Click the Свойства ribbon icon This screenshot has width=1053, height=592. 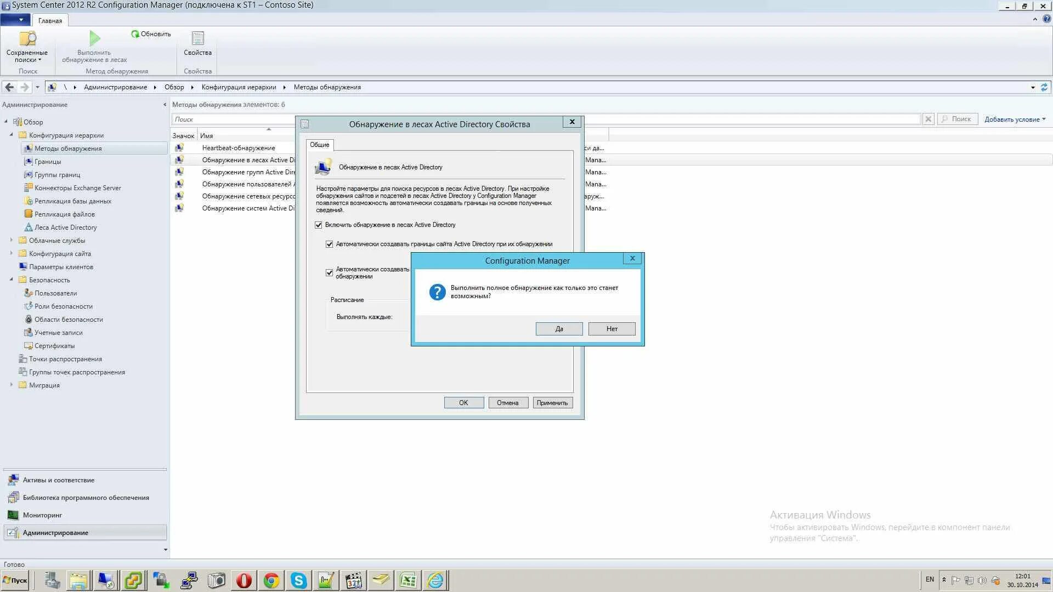(197, 38)
